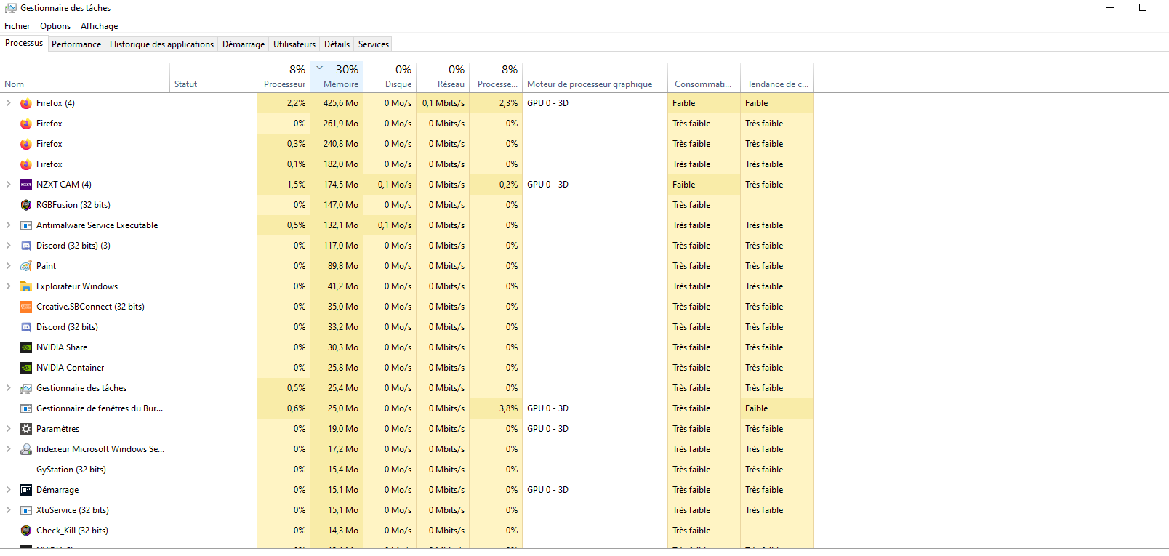1169x556 pixels.
Task: Sort by the Processeur column header
Action: (284, 77)
